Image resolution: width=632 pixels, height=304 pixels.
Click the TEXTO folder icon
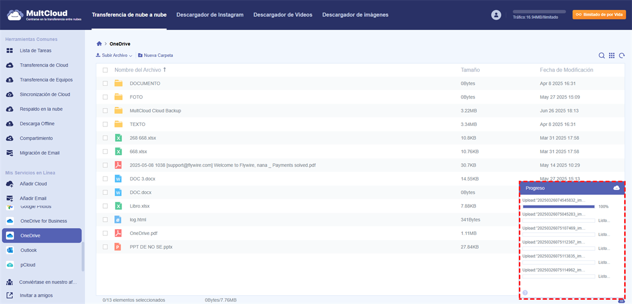[x=118, y=124]
